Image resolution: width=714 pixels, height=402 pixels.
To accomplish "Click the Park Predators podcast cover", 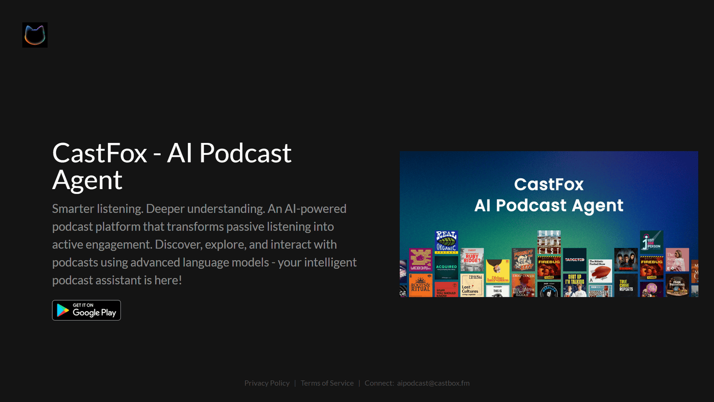I will click(x=677, y=285).
